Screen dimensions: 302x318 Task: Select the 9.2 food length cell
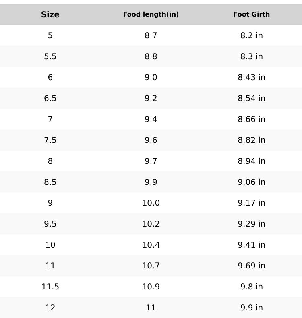[x=151, y=98]
